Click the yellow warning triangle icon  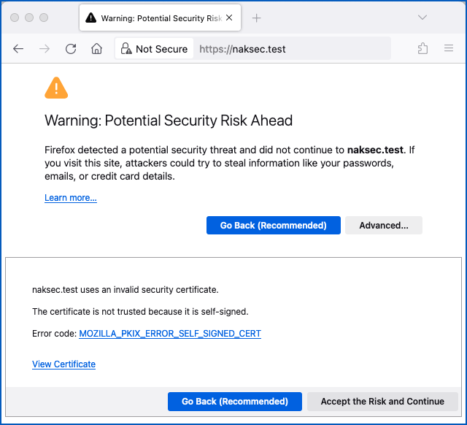point(56,88)
